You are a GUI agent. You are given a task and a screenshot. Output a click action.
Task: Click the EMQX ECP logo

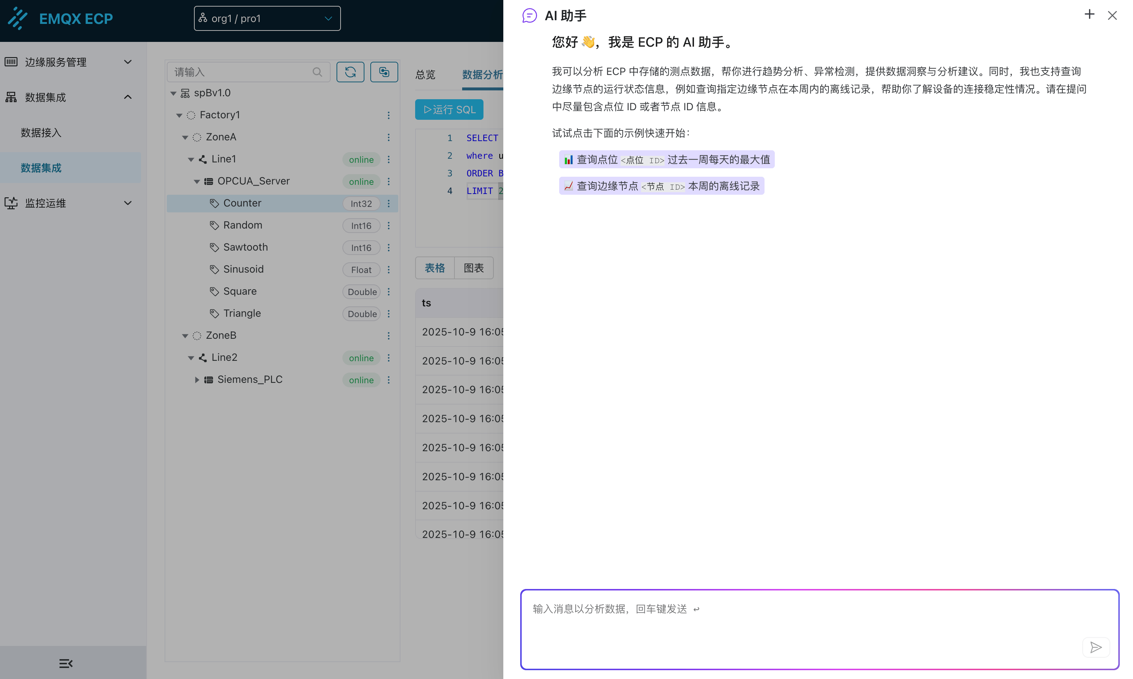[60, 19]
